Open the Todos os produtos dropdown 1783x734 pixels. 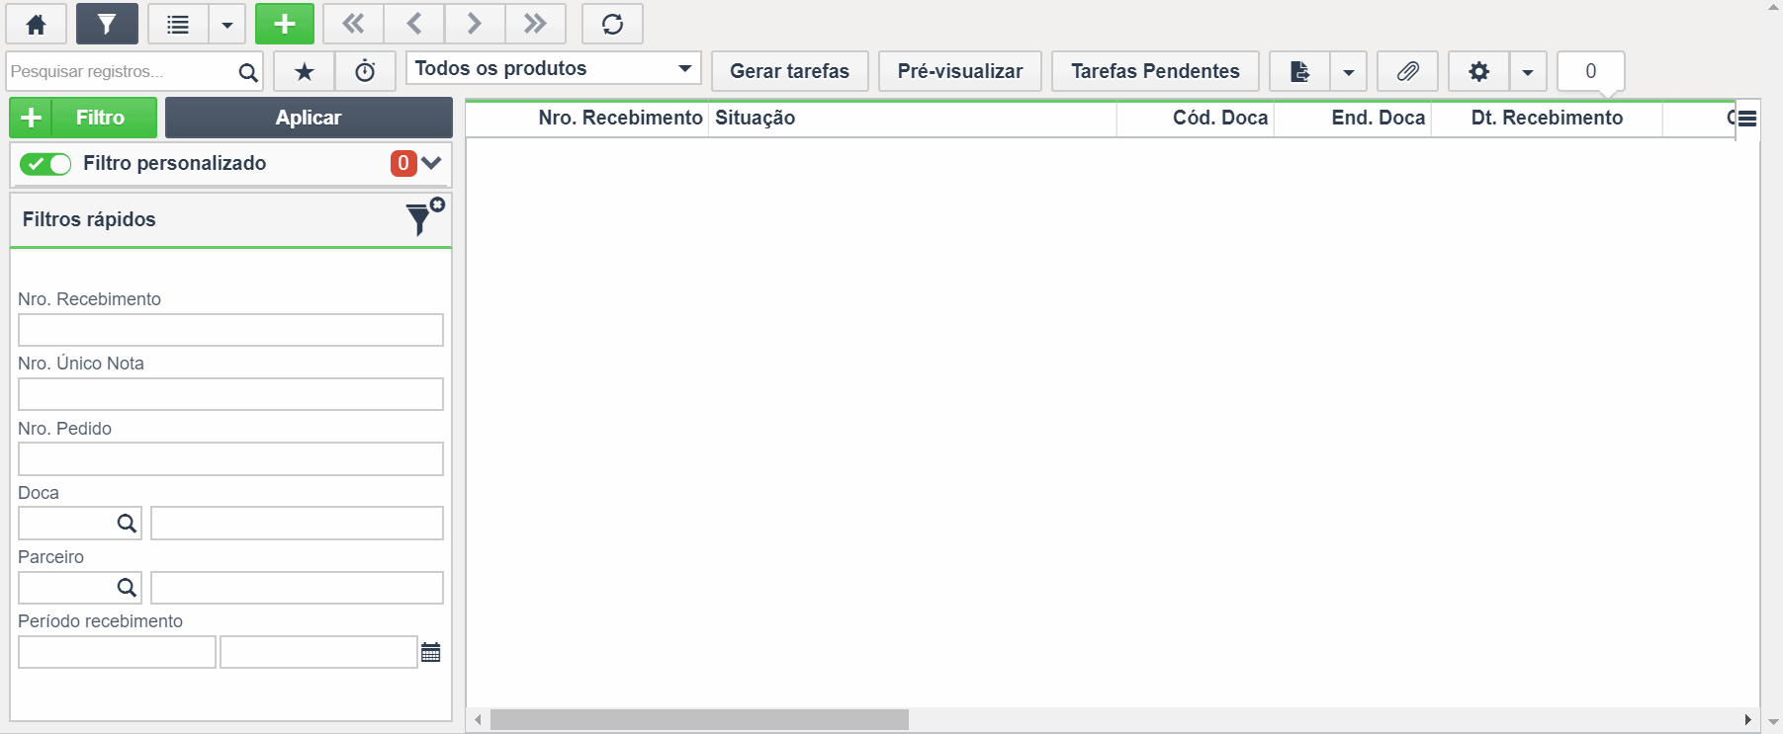553,68
